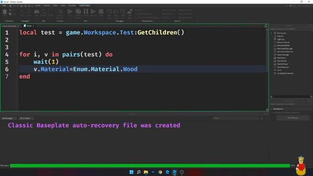
Task: Open Find with the binoculars icon
Action: [37, 12]
